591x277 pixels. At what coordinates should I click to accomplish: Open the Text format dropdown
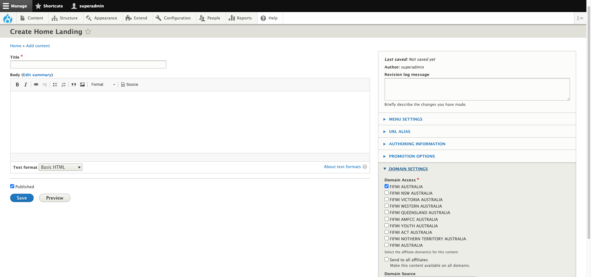[60, 167]
